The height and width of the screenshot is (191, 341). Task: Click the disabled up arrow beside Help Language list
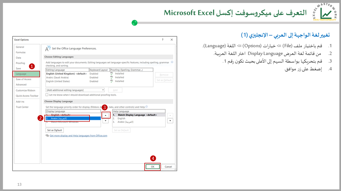tap(170, 115)
